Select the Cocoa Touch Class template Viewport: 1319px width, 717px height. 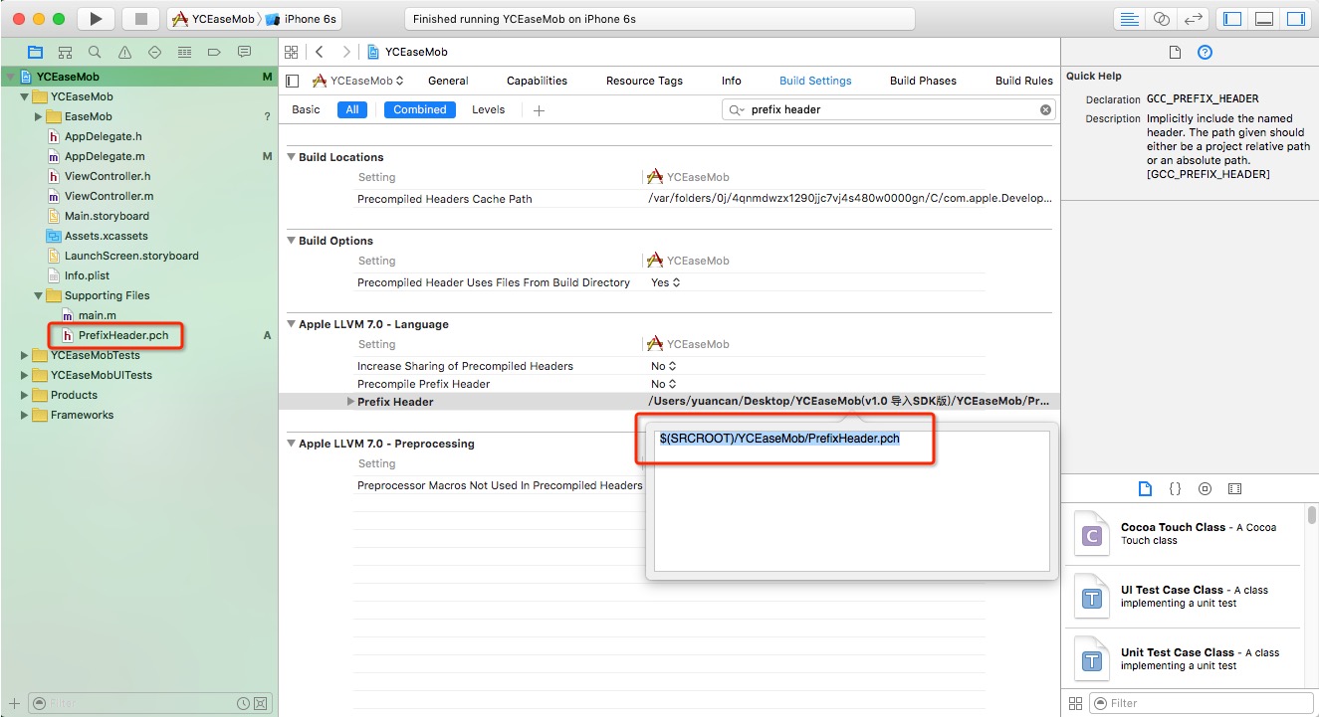pyautogui.click(x=1183, y=534)
